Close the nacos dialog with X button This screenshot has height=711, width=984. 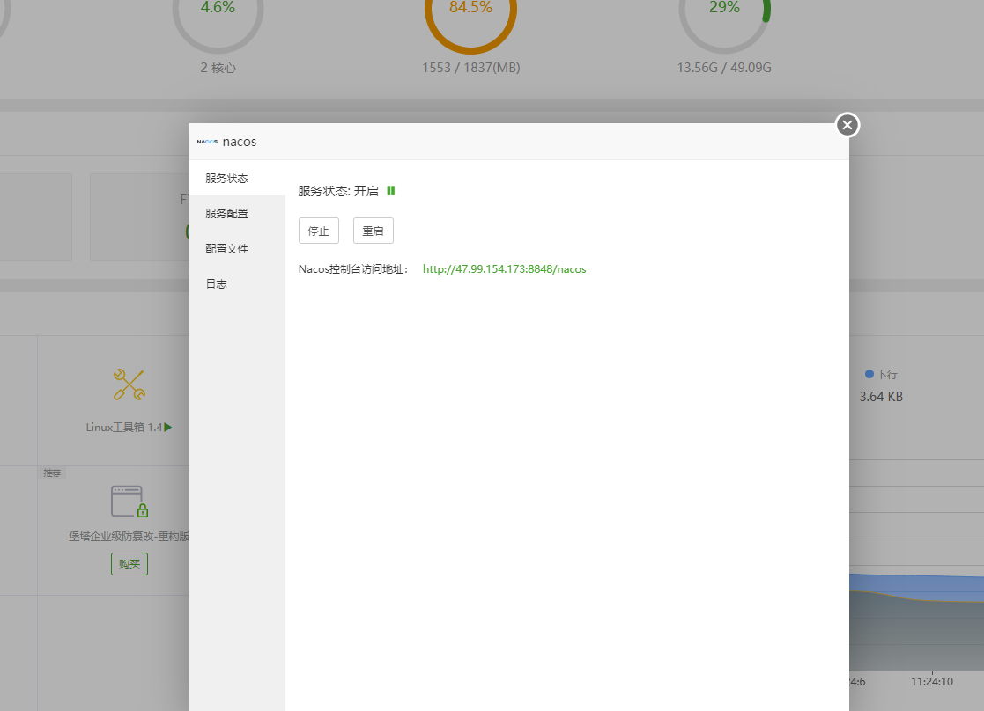point(847,125)
